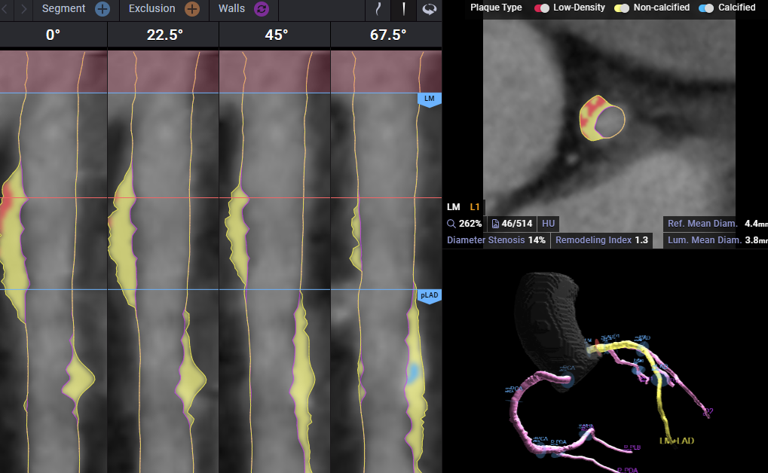Click the plaque cross-section in the axial image
The height and width of the screenshot is (473, 768).
click(x=601, y=119)
